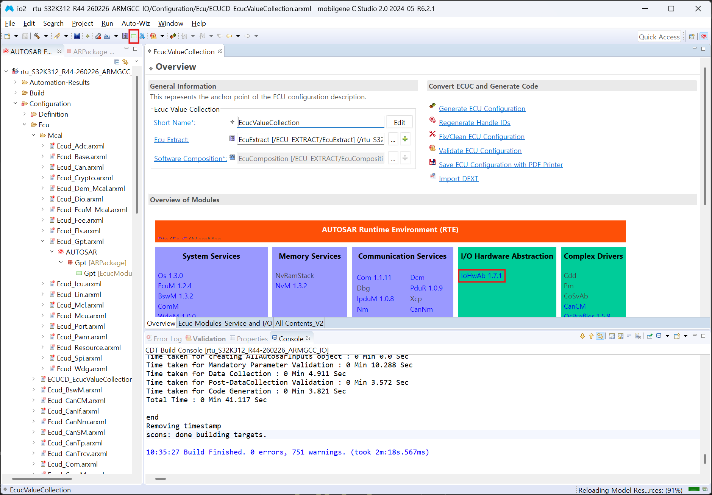This screenshot has width=712, height=495.
Task: Click the blue X tools toolbar icon
Action: click(142, 36)
